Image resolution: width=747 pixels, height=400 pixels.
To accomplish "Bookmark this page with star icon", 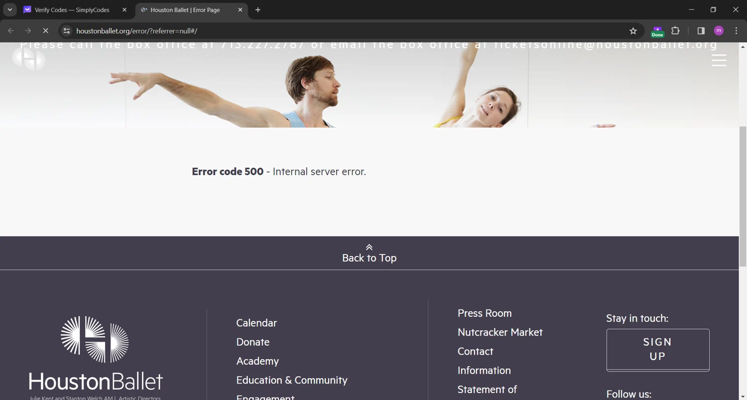I will click(633, 31).
